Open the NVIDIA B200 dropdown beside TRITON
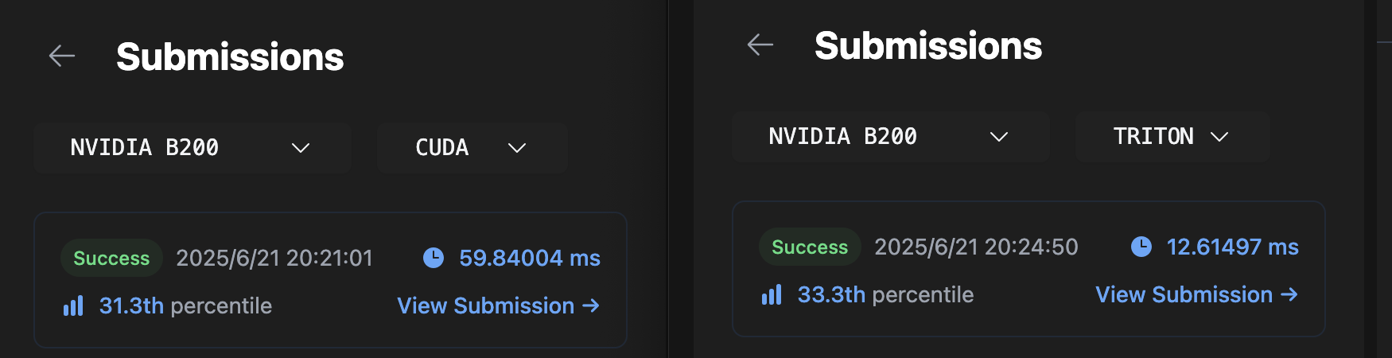 [x=890, y=137]
